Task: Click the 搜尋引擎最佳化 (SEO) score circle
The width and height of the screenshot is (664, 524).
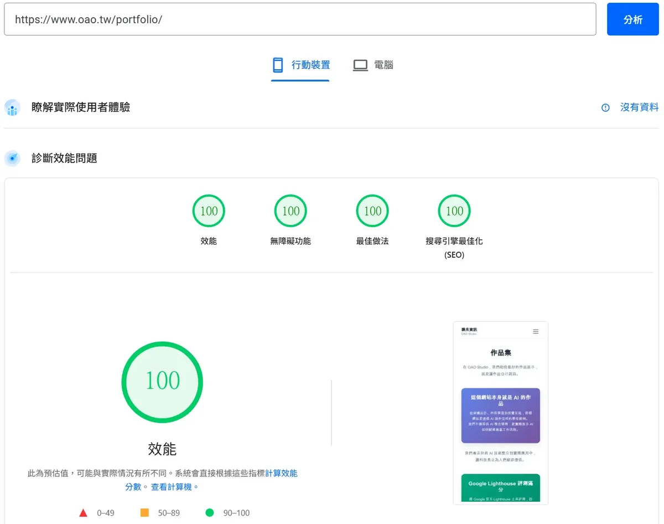Action: [x=454, y=210]
